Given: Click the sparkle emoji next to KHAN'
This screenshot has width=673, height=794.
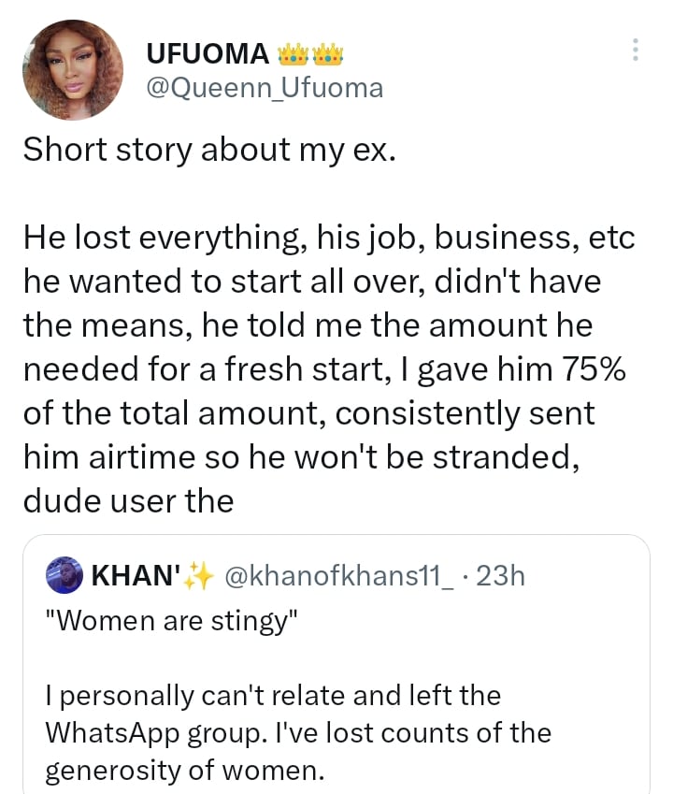Looking at the screenshot, I should [198, 576].
